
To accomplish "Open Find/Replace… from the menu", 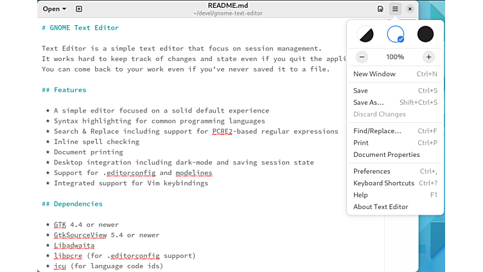I will tap(377, 131).
